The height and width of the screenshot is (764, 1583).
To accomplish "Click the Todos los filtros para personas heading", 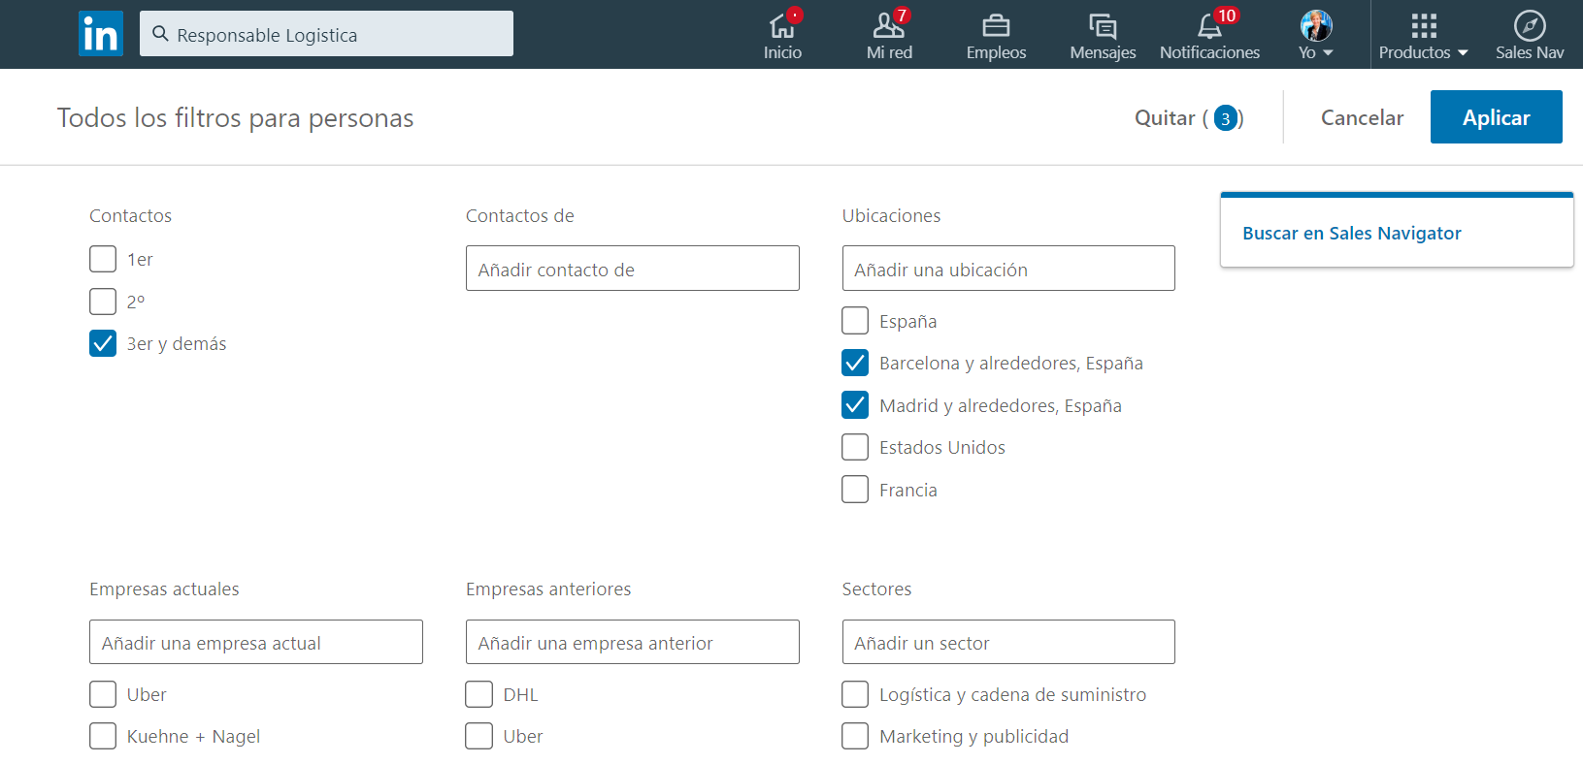I will coord(235,118).
